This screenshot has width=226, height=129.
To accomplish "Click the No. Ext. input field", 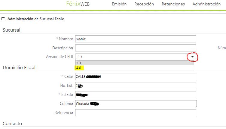I will point(136,85).
